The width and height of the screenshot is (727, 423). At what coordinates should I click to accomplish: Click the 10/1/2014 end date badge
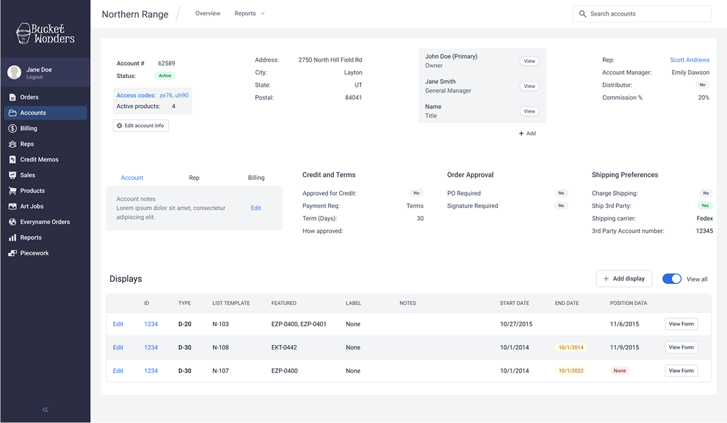[x=571, y=347]
